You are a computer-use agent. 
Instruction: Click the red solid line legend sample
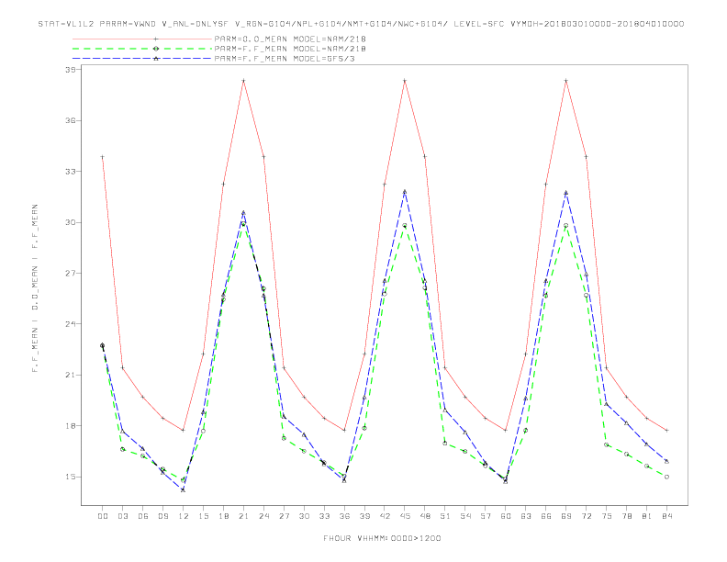[142, 39]
